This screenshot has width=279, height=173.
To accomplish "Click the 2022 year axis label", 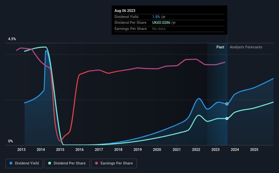I will (x=196, y=150).
